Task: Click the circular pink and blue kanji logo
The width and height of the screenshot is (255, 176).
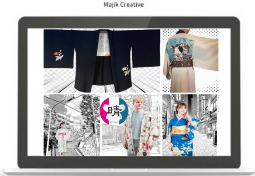Action: coord(114,110)
